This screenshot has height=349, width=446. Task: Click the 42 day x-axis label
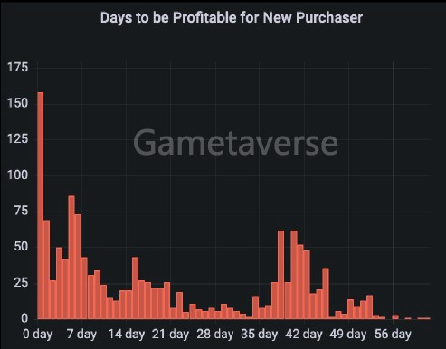coord(304,334)
